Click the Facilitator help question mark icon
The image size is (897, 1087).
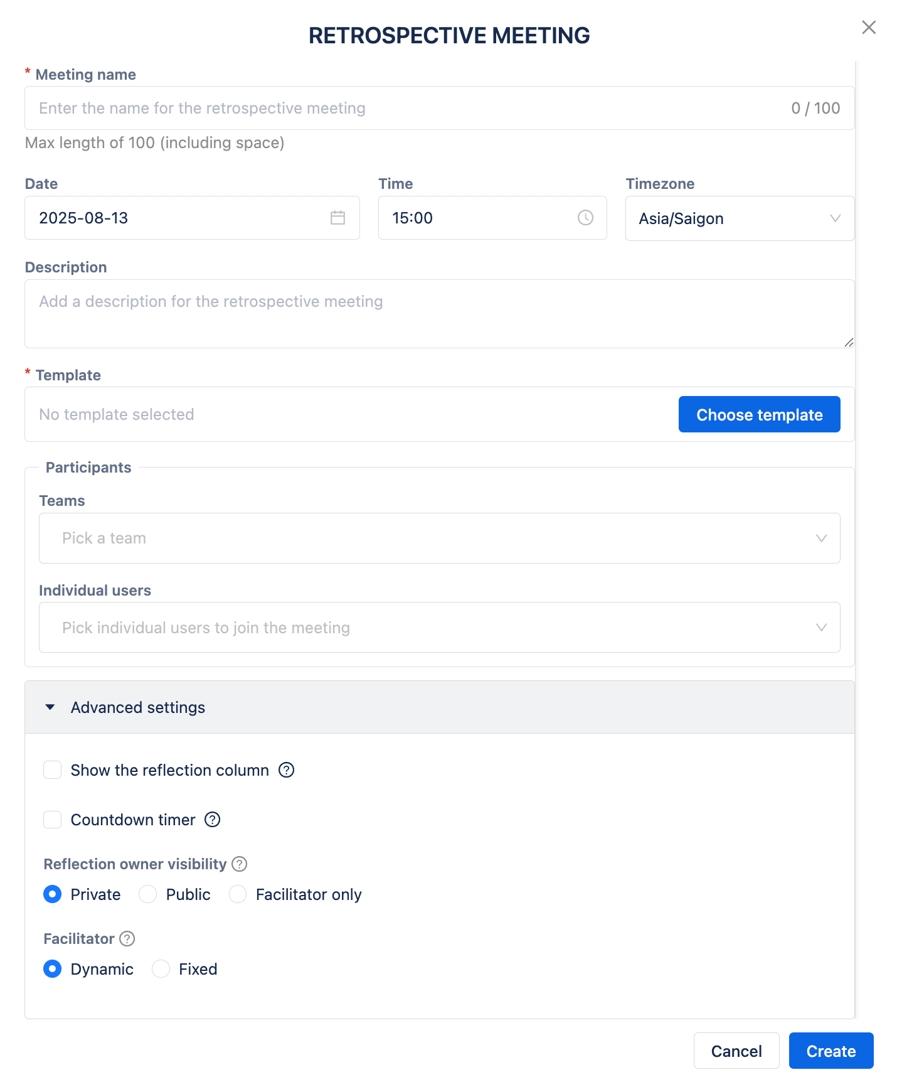[x=127, y=939]
